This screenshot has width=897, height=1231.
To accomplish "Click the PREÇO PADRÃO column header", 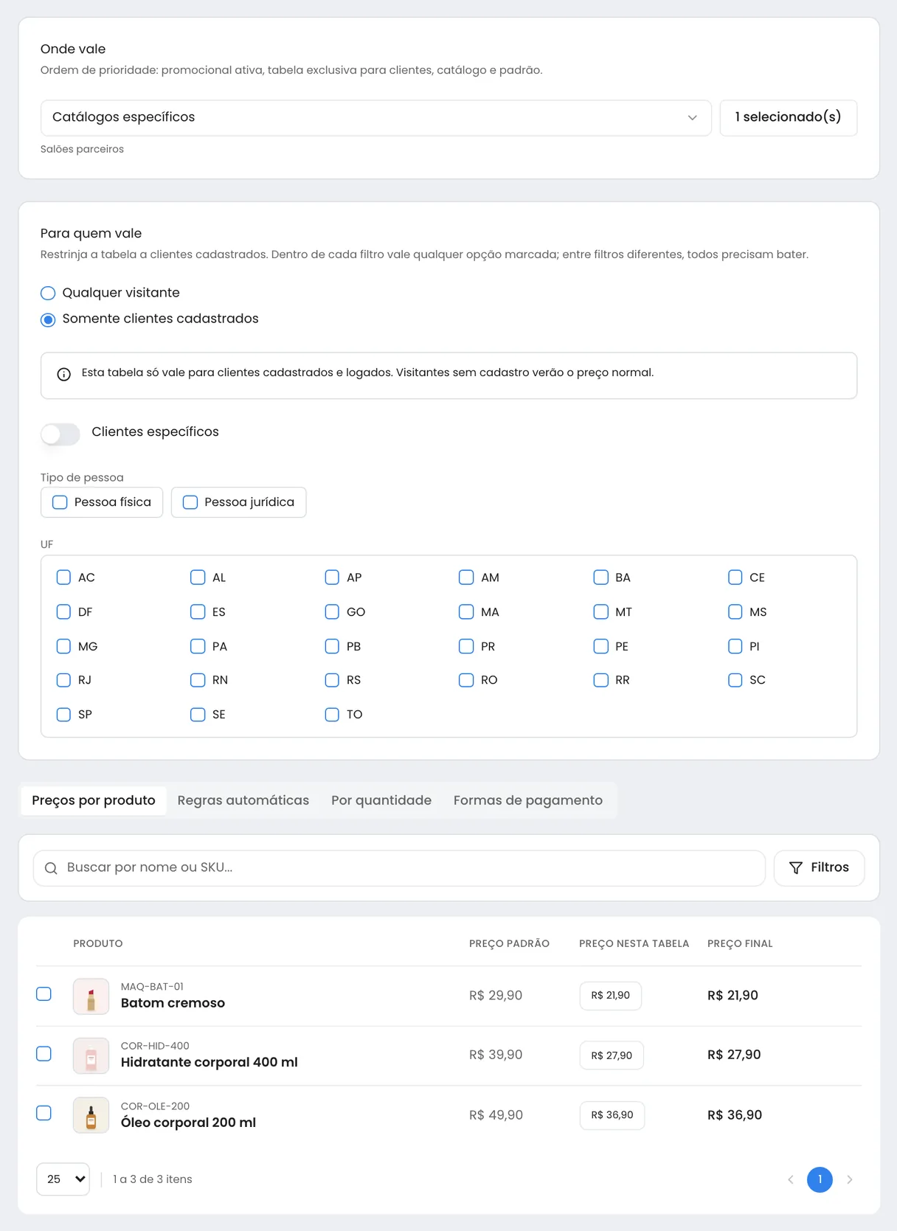I will coord(509,944).
